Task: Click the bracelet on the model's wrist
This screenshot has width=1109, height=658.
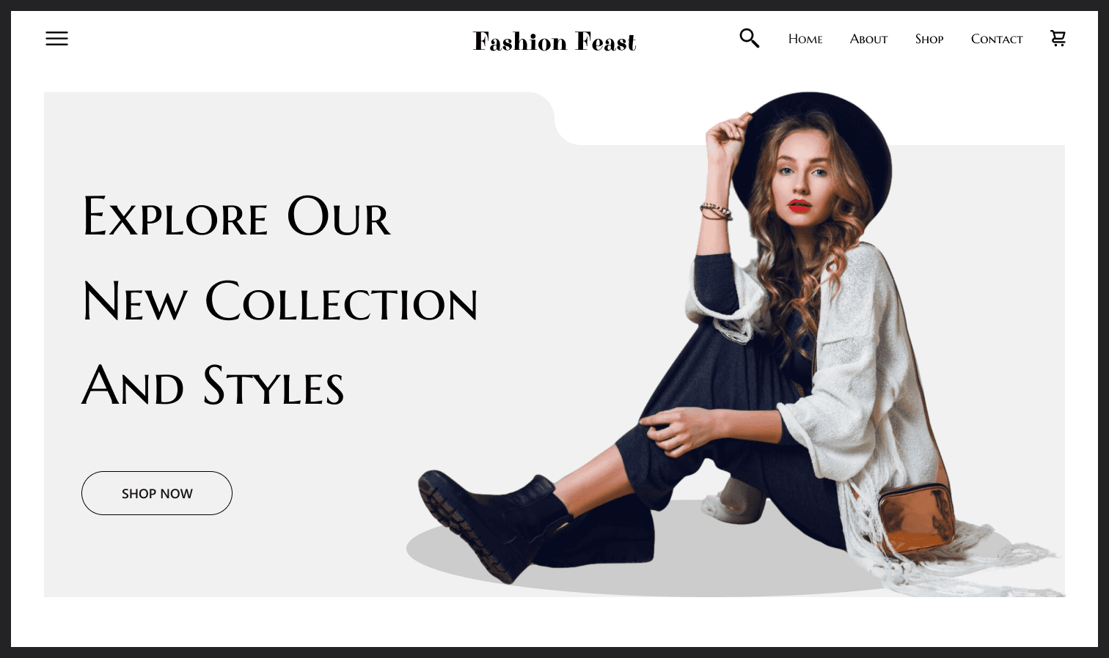Action: [x=716, y=211]
